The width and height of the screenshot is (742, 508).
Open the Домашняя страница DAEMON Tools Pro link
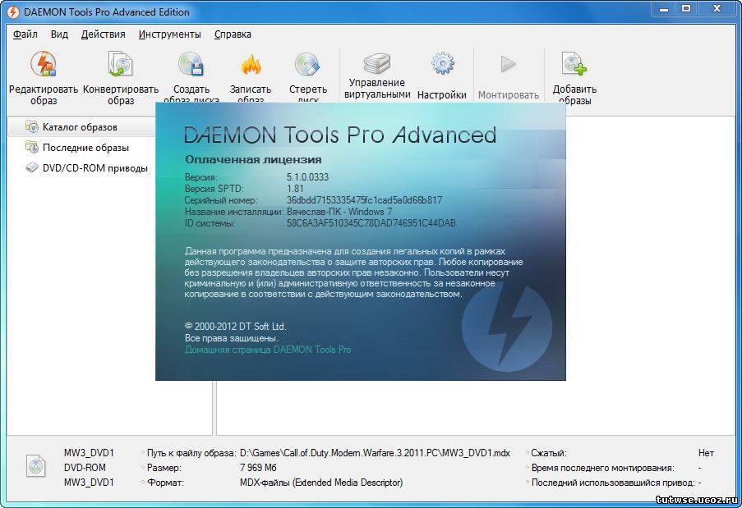pos(268,350)
